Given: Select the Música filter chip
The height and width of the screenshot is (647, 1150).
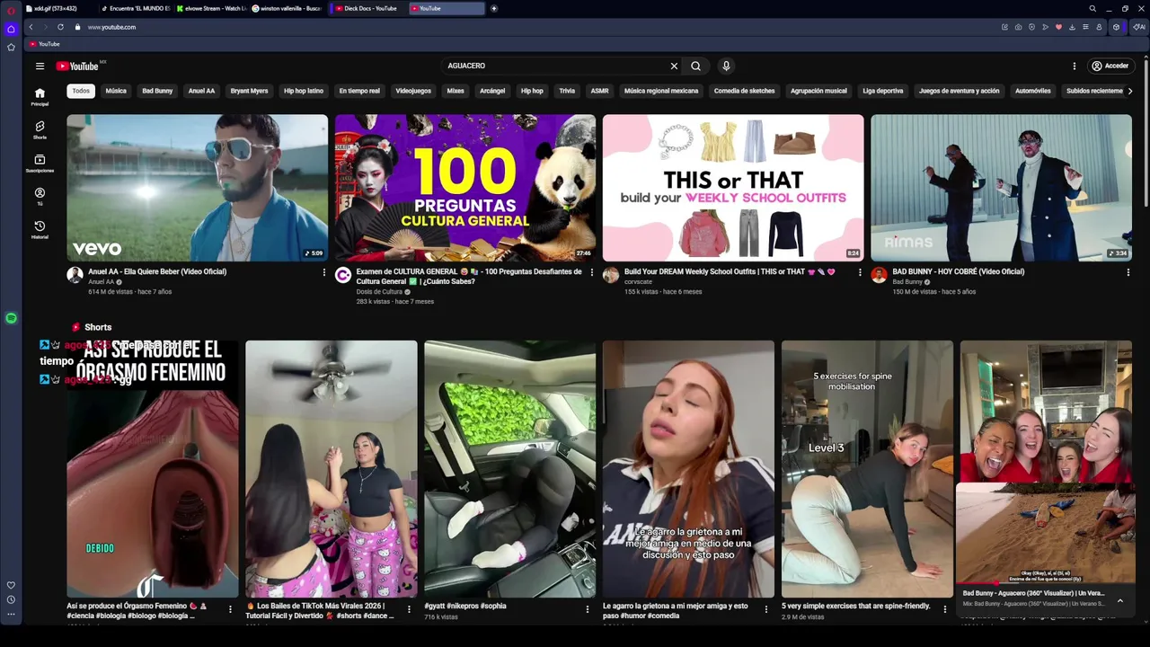Looking at the screenshot, I should pyautogui.click(x=116, y=91).
